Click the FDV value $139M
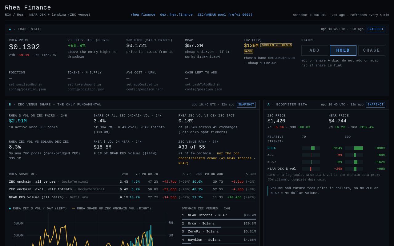The width and height of the screenshot is (394, 246). (x=251, y=46)
